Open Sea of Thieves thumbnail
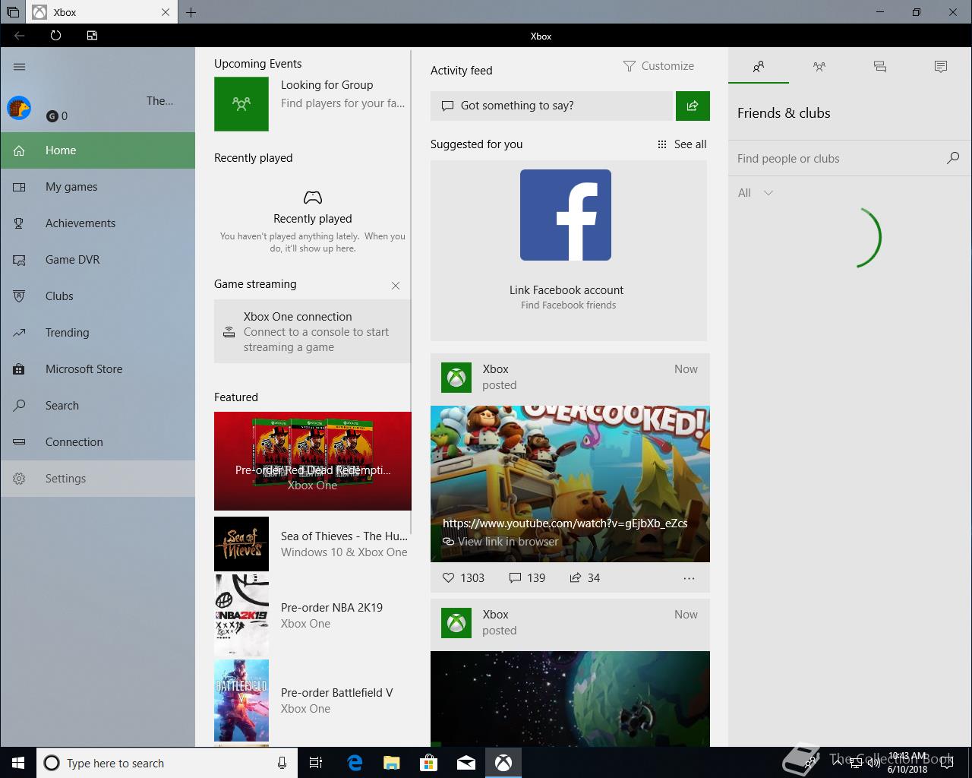Screen dimensions: 972x778 (x=241, y=544)
